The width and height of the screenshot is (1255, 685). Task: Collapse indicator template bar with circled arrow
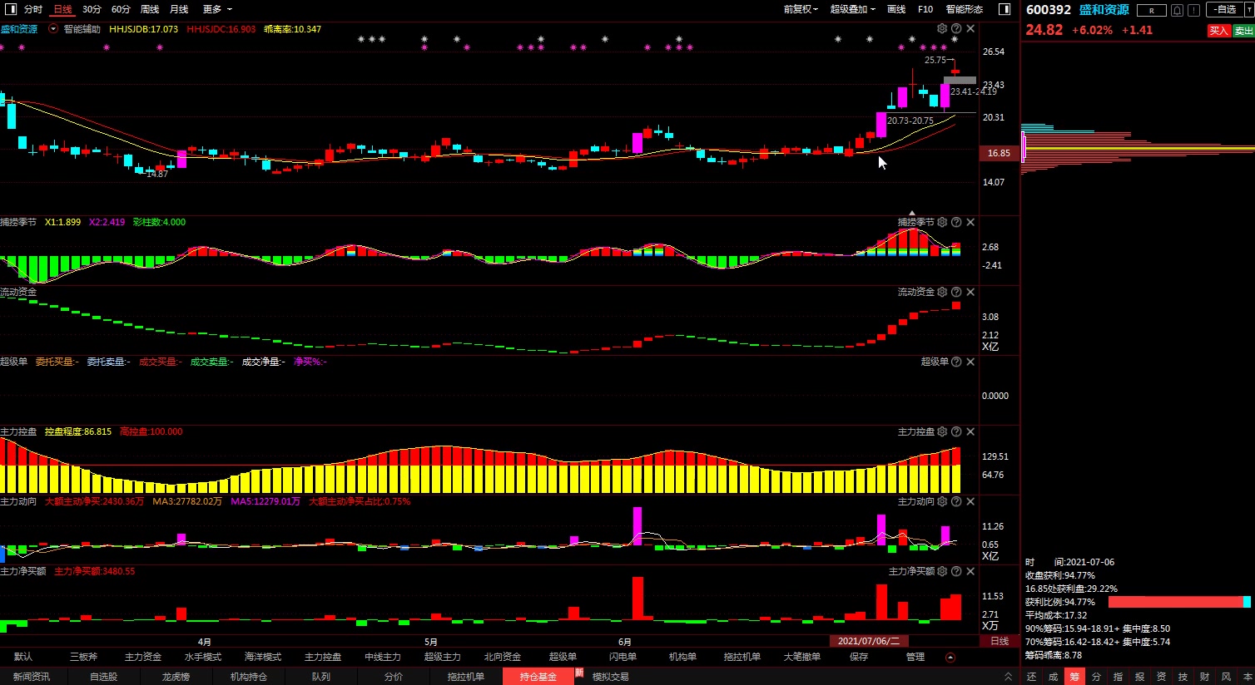tap(950, 657)
